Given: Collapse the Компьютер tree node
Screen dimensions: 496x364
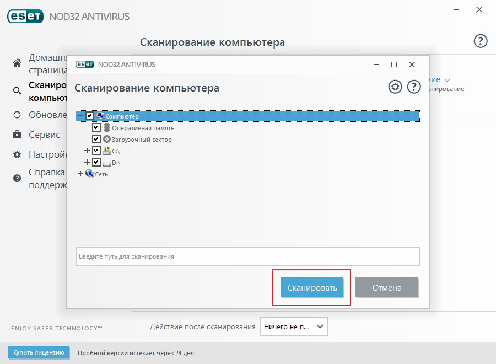Looking at the screenshot, I should (80, 116).
